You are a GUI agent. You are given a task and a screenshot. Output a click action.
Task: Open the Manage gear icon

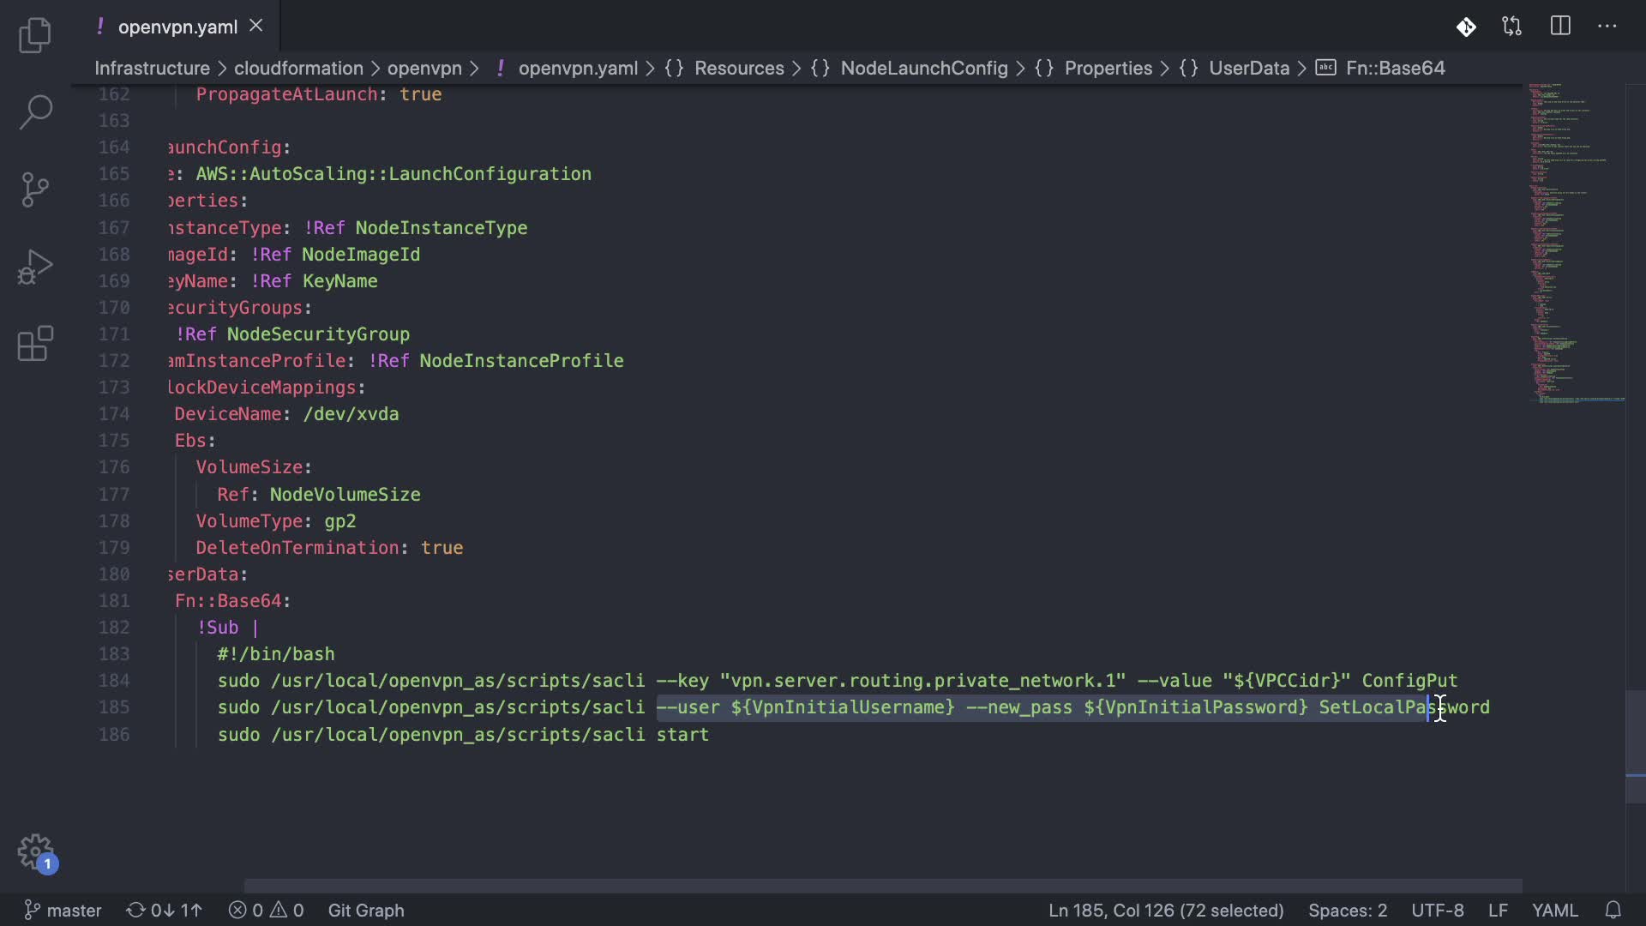point(35,852)
